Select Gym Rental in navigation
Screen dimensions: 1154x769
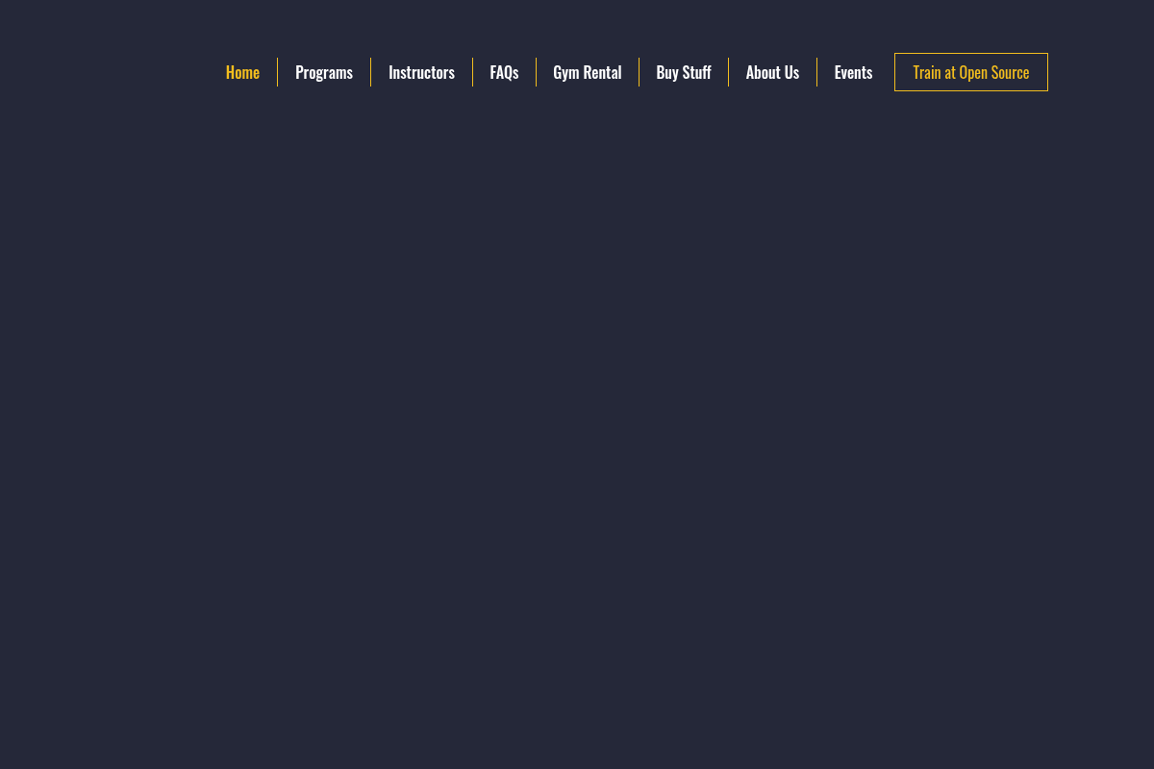click(x=587, y=72)
